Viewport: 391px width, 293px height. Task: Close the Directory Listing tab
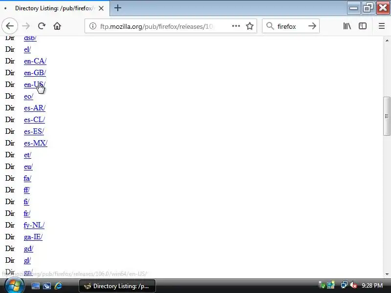coord(101,8)
